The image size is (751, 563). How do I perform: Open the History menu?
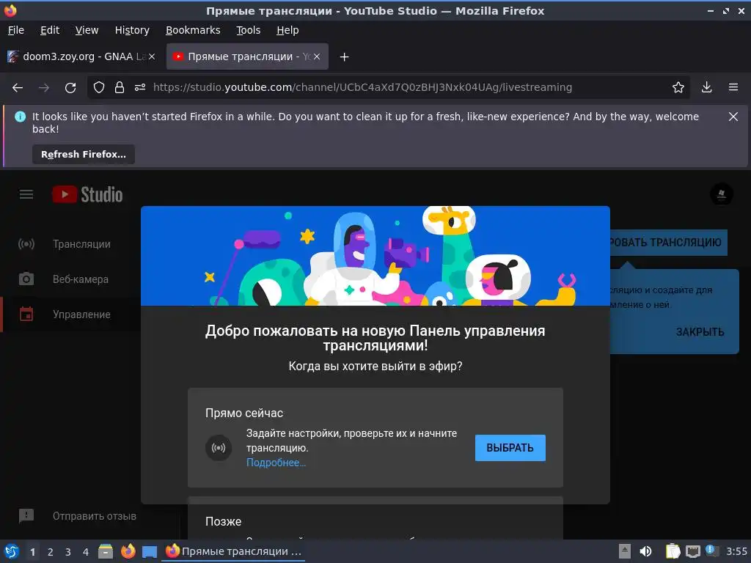tap(132, 30)
